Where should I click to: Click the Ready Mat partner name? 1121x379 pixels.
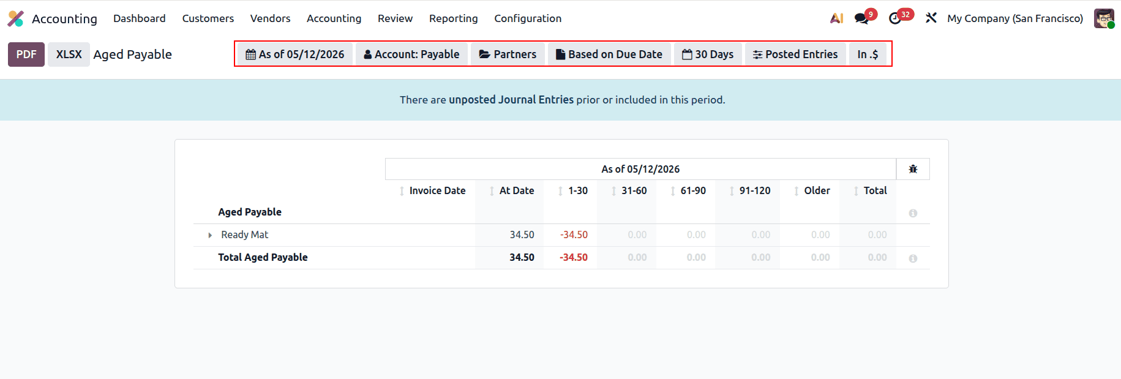tap(245, 235)
